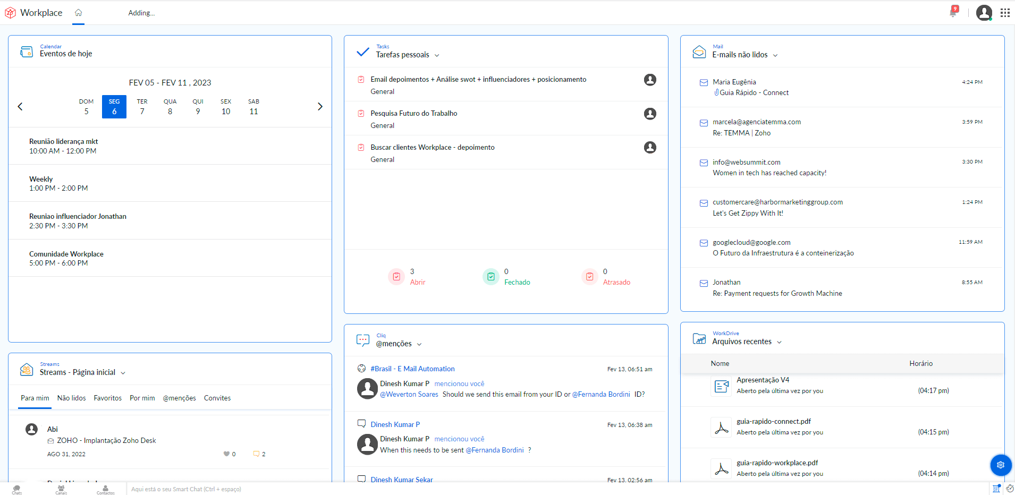
Task: Open email Re: TEMMA | Zoho
Action: tap(842, 127)
